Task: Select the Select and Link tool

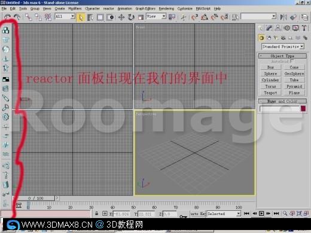Action: click(x=29, y=17)
